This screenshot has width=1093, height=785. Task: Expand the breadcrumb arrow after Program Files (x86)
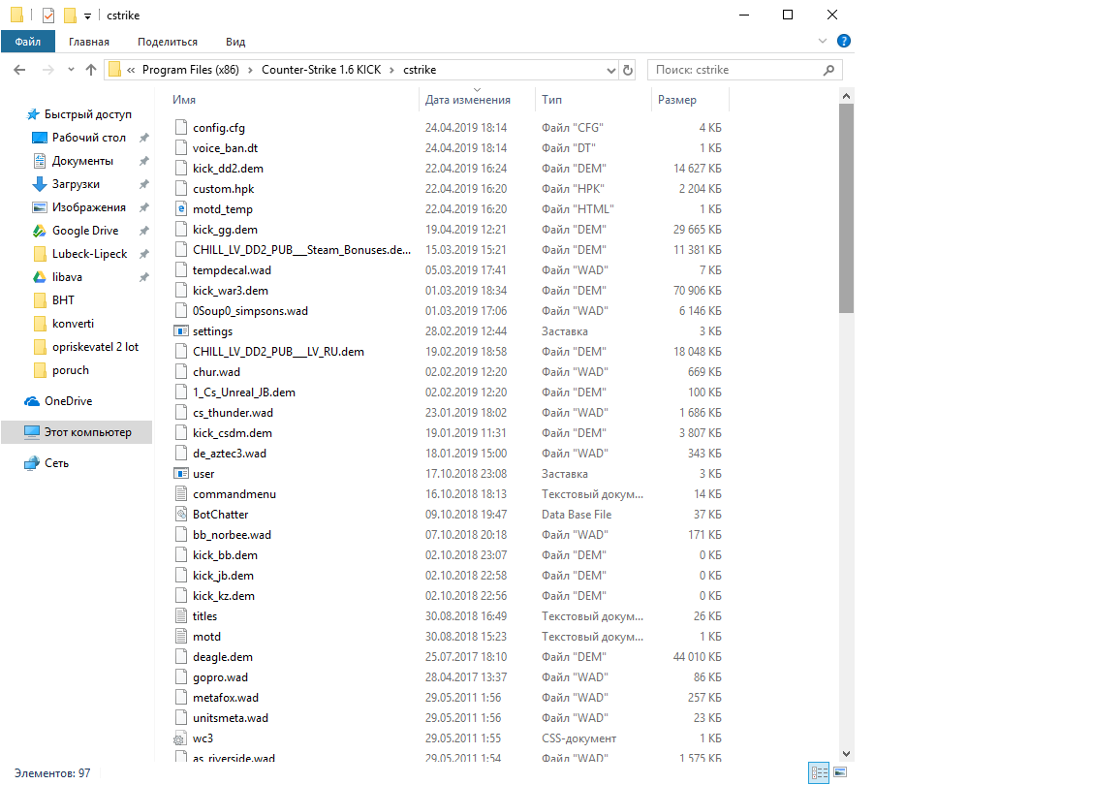[x=250, y=70]
